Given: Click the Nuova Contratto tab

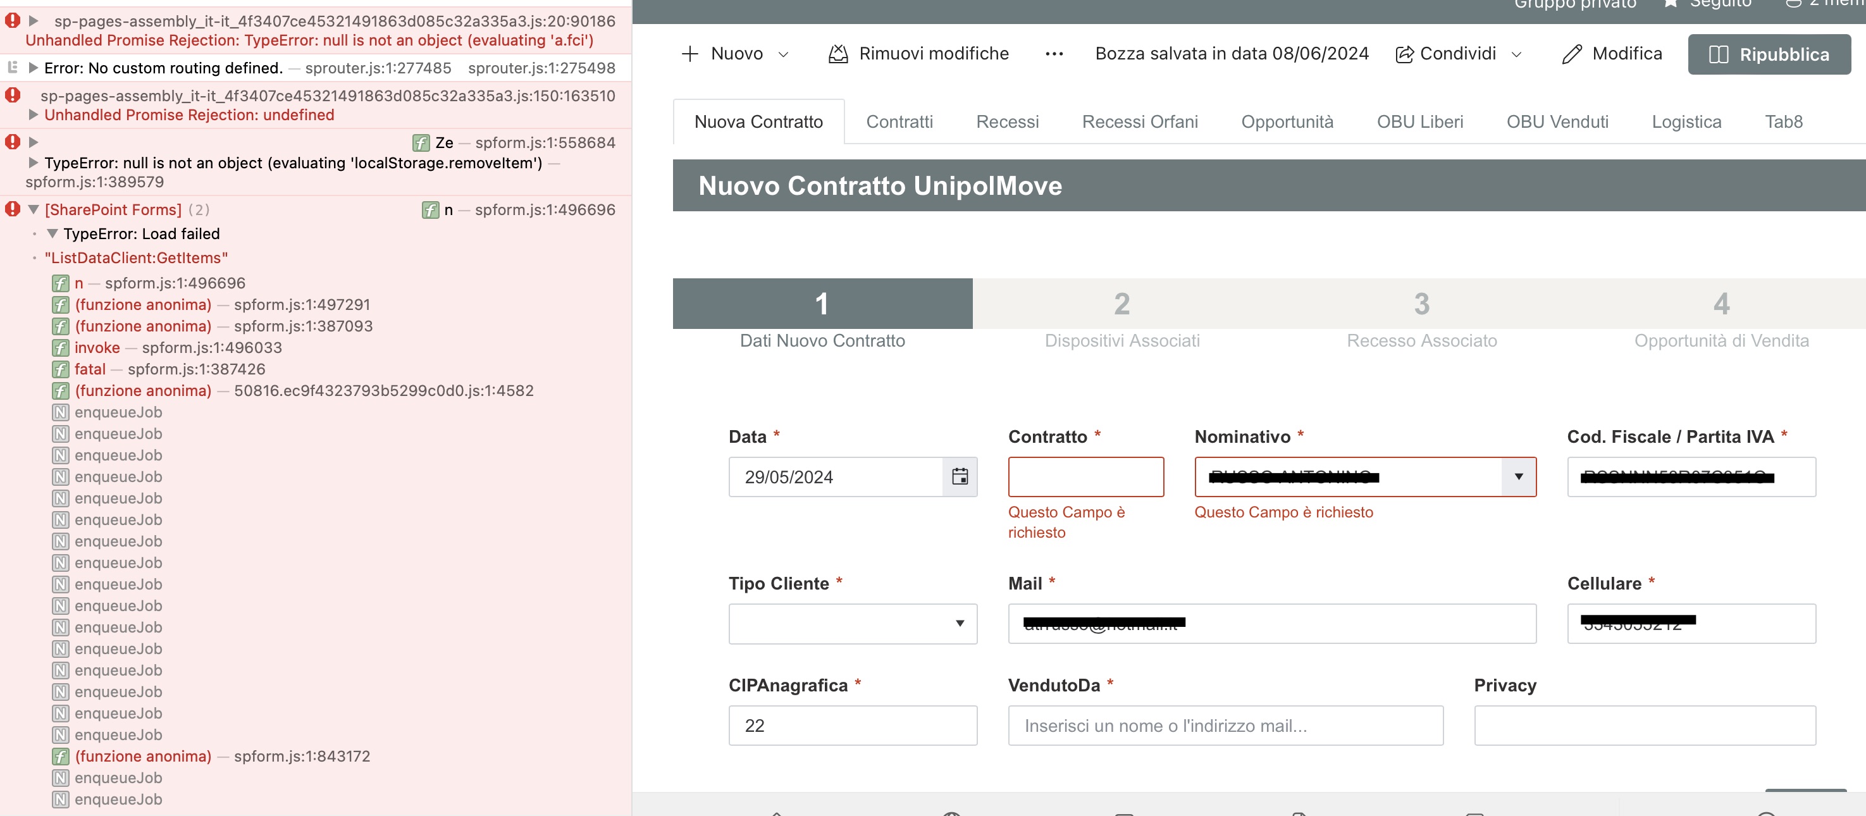Looking at the screenshot, I should (x=758, y=121).
